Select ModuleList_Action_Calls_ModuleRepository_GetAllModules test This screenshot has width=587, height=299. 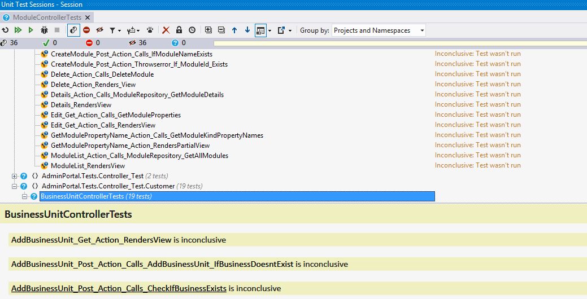(140, 155)
